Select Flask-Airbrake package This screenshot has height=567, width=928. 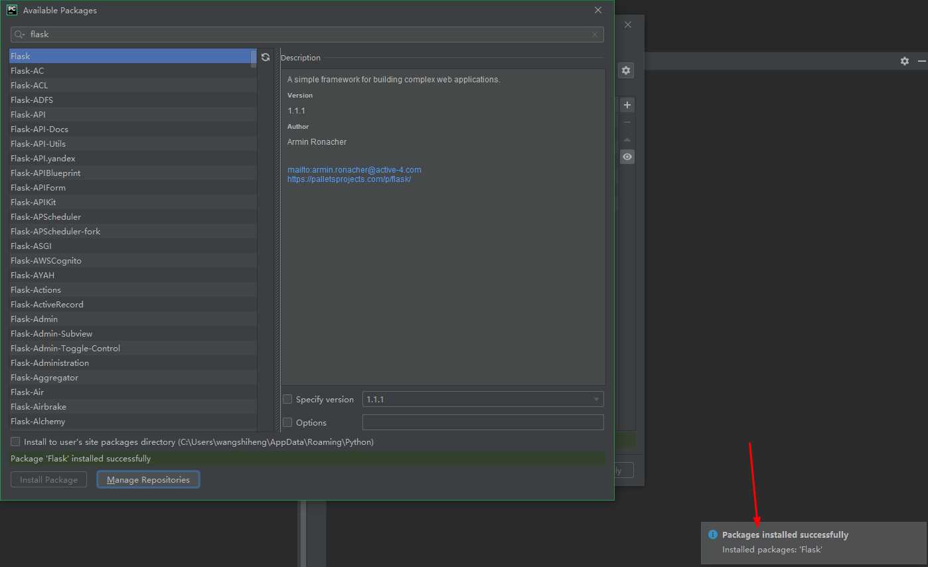133,407
